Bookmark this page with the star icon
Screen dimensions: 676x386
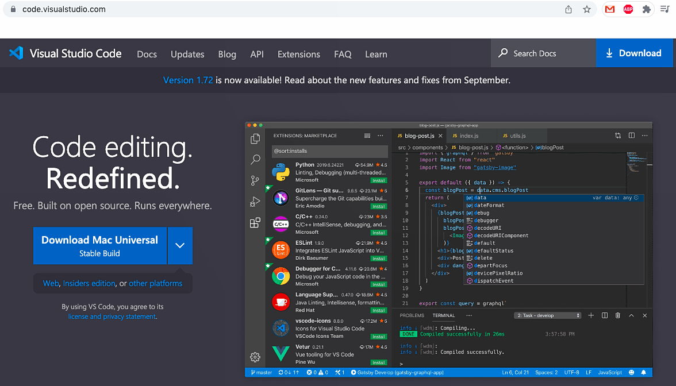point(586,9)
